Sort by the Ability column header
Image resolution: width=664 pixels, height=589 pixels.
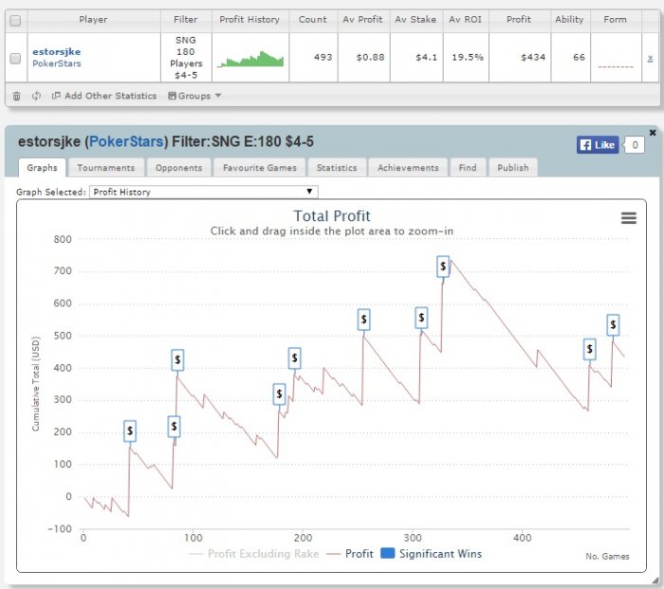click(x=569, y=20)
